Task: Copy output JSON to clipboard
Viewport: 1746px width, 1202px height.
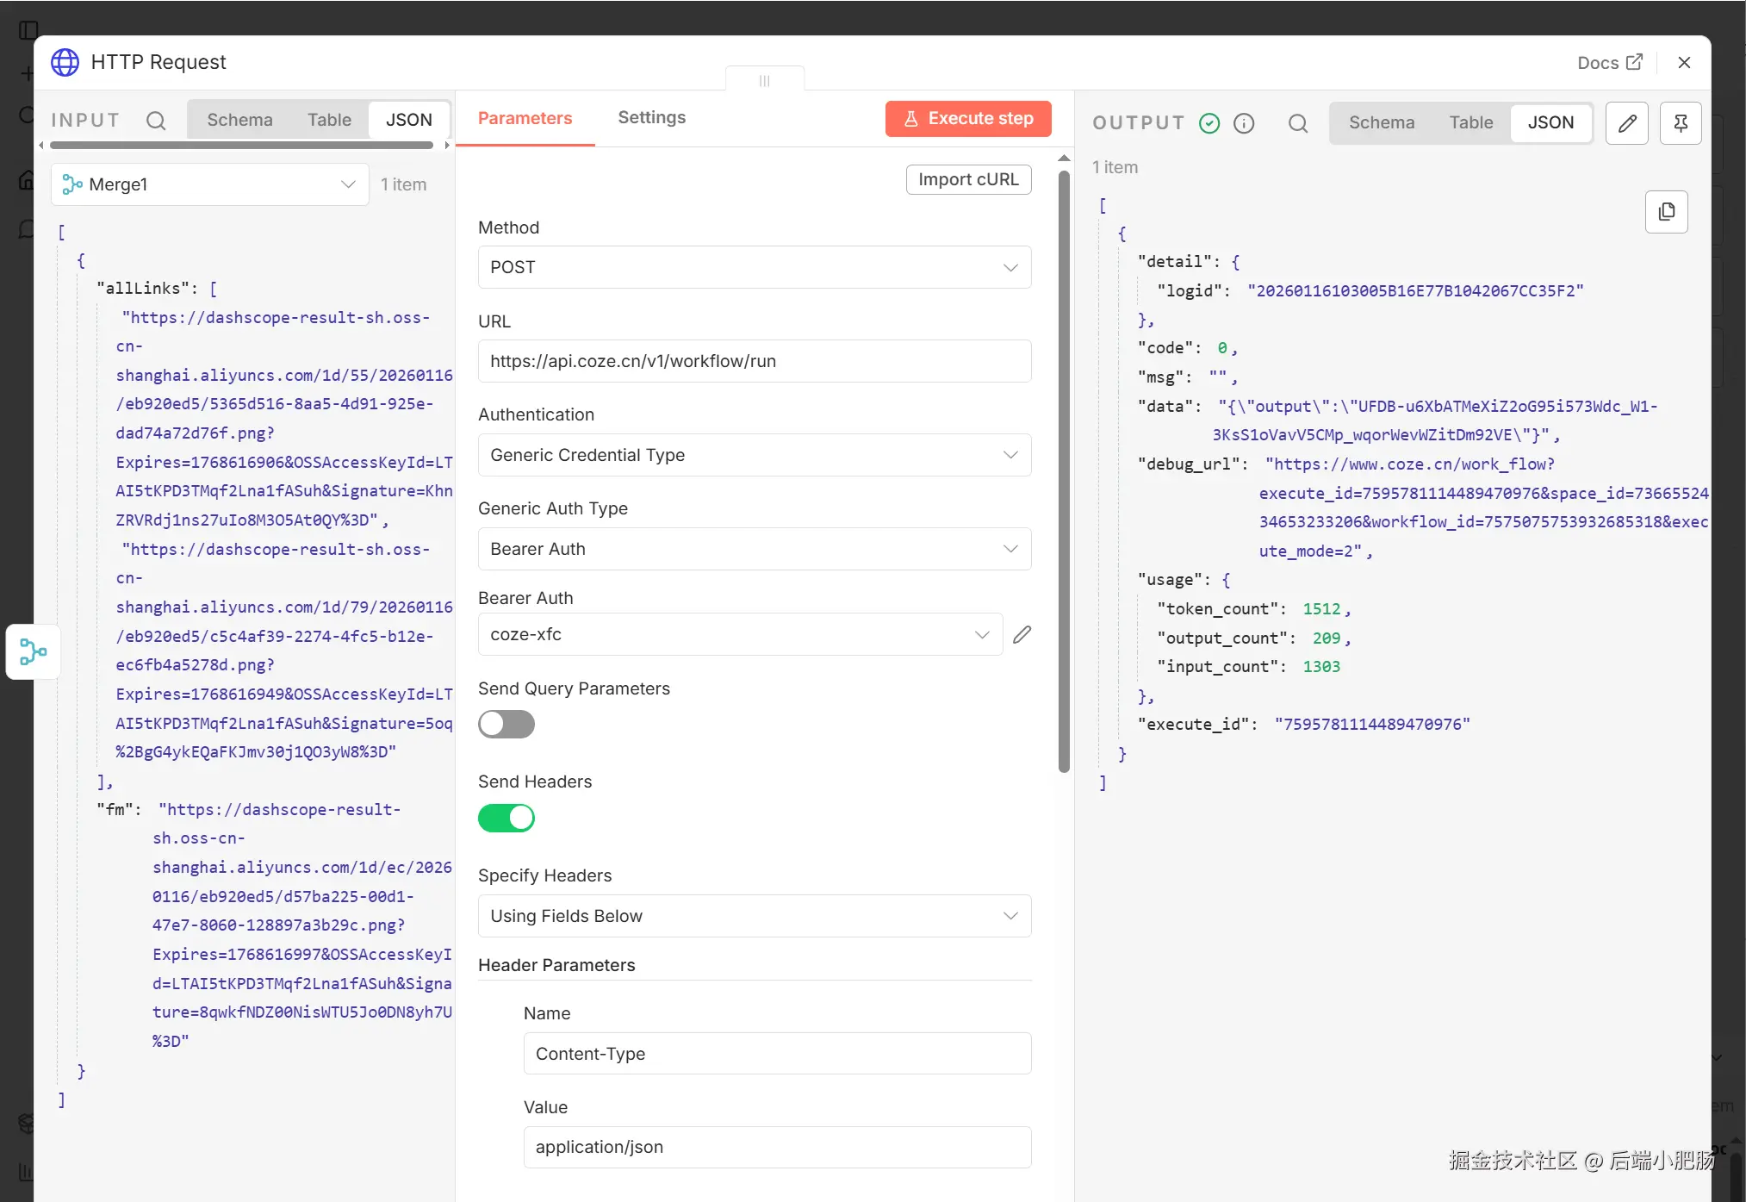Action: [x=1666, y=212]
